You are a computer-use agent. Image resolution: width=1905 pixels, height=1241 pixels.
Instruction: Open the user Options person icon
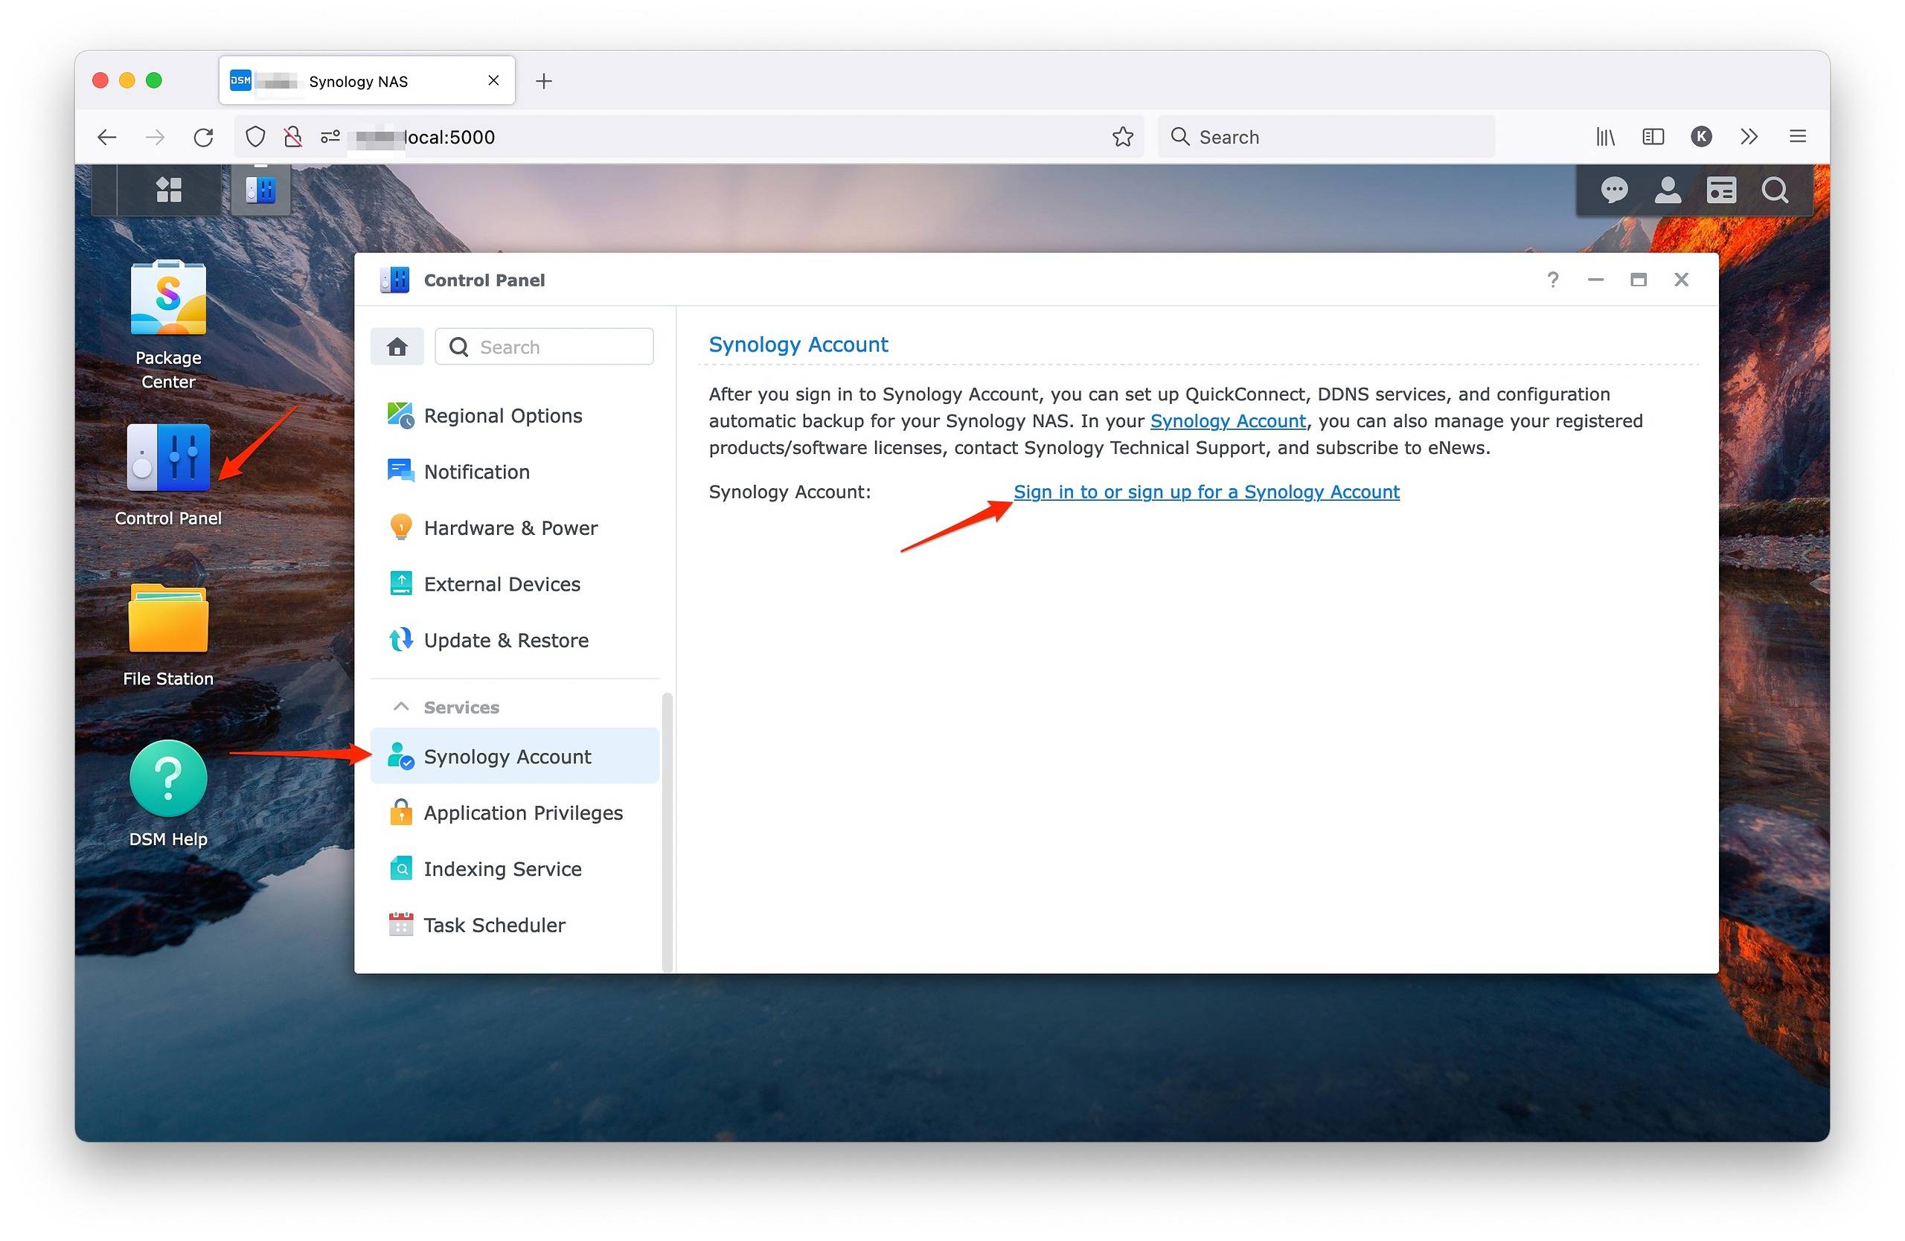[x=1668, y=190]
